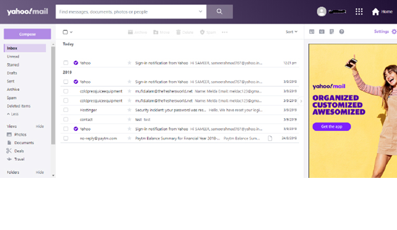The image size is (397, 230).
Task: Open the contact test test email
Action: [x=180, y=119]
